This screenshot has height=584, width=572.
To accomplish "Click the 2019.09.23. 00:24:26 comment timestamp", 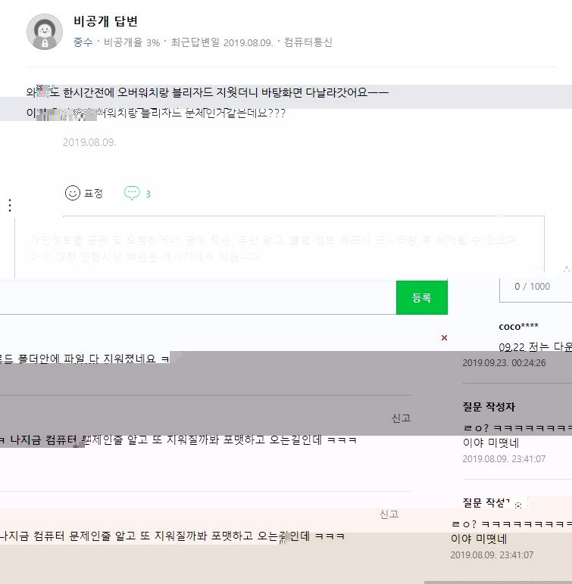I will pyautogui.click(x=504, y=363).
